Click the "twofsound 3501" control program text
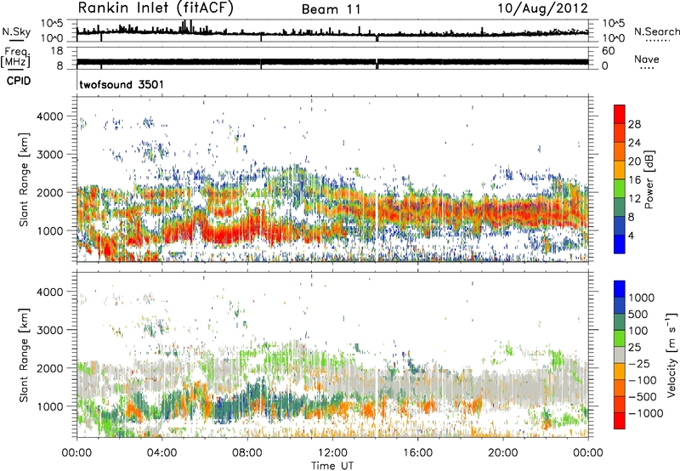 point(122,84)
